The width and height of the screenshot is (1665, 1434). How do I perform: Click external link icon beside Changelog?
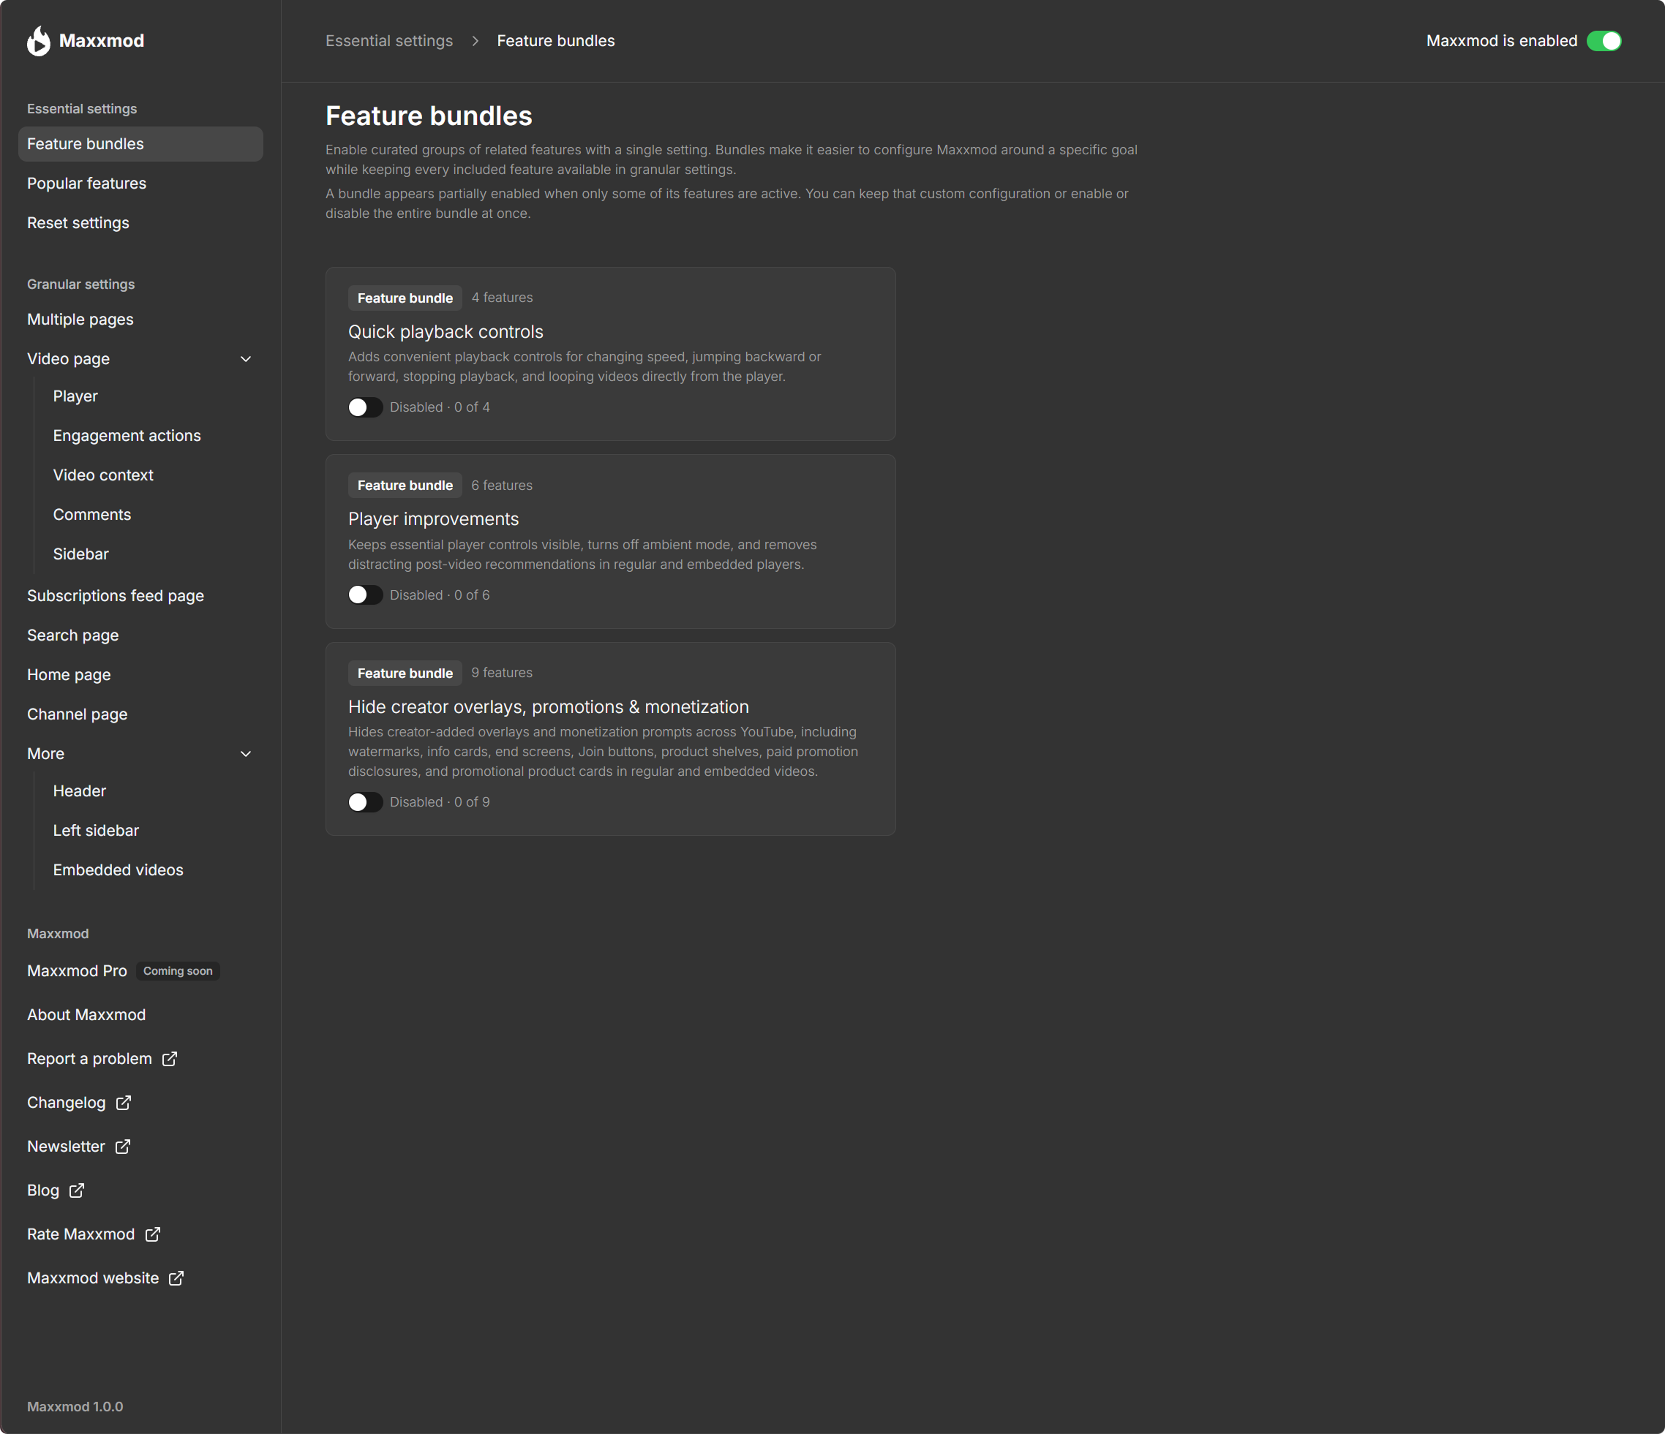click(123, 1103)
